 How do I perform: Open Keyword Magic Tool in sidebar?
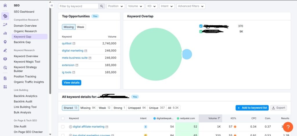pos(27,62)
